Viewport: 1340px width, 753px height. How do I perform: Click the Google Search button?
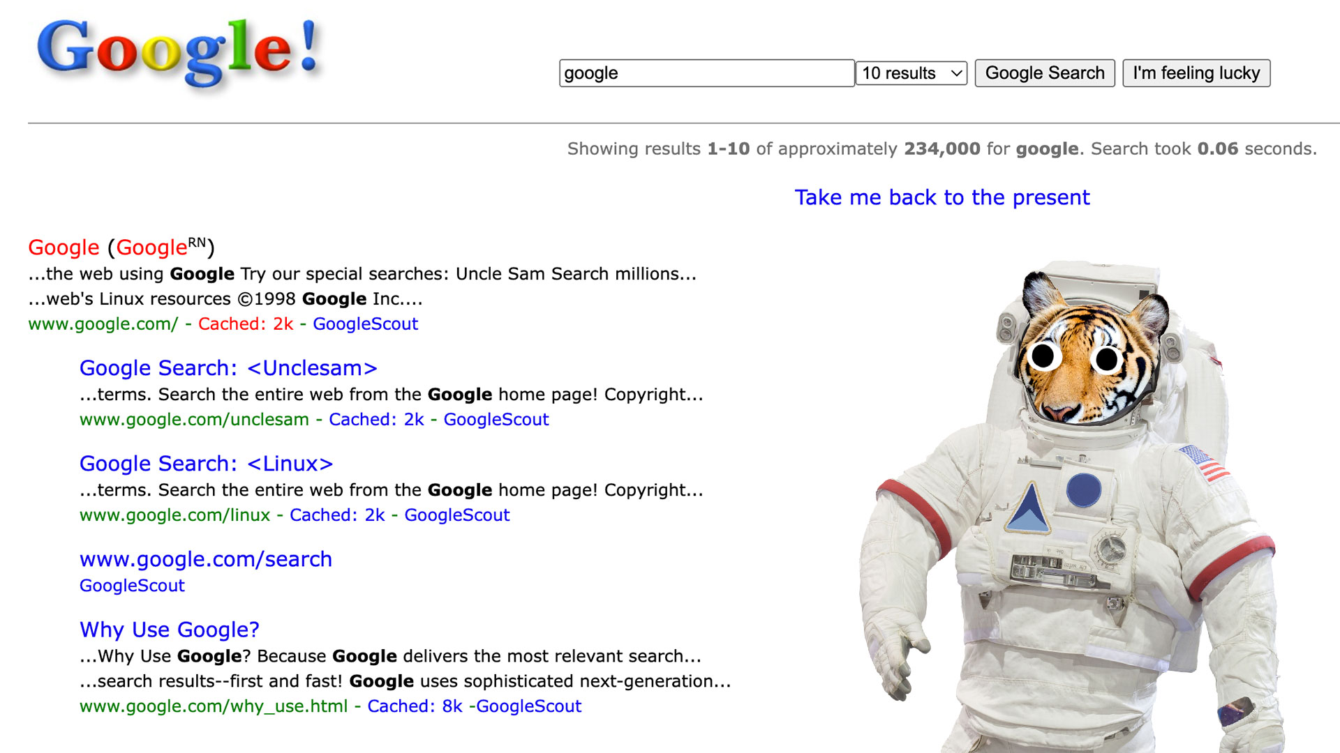coord(1045,73)
